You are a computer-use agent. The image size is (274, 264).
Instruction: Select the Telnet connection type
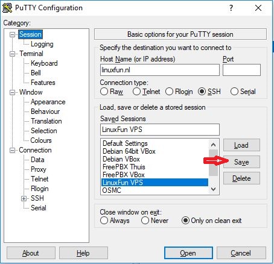(x=136, y=92)
